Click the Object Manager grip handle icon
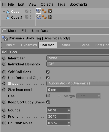Screen dimensions: 109x132 pos(4,4)
